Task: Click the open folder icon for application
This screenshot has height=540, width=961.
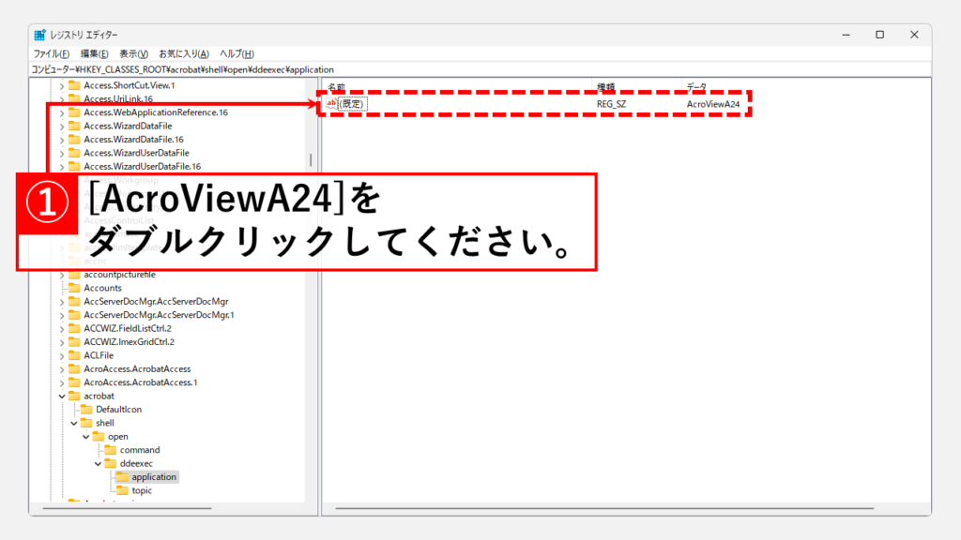Action: [x=121, y=477]
